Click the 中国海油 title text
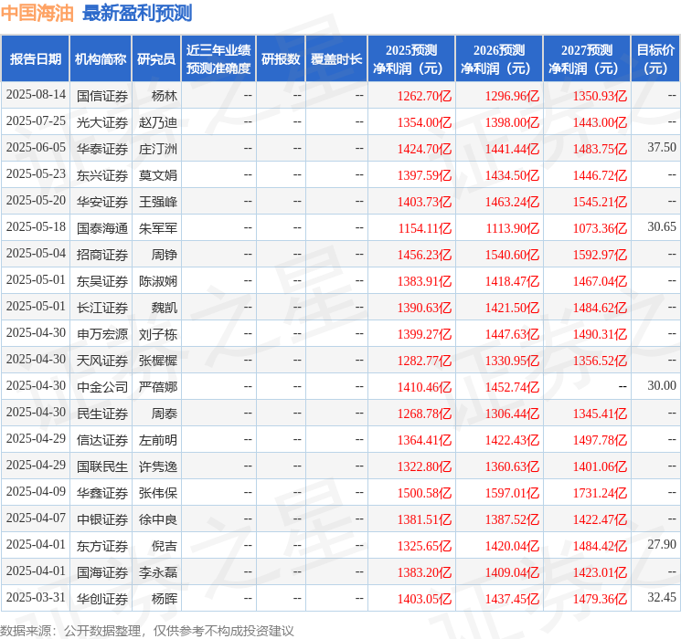 (37, 13)
